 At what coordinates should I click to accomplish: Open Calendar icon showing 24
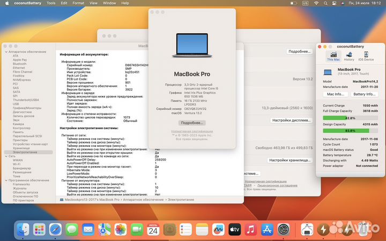(153, 230)
